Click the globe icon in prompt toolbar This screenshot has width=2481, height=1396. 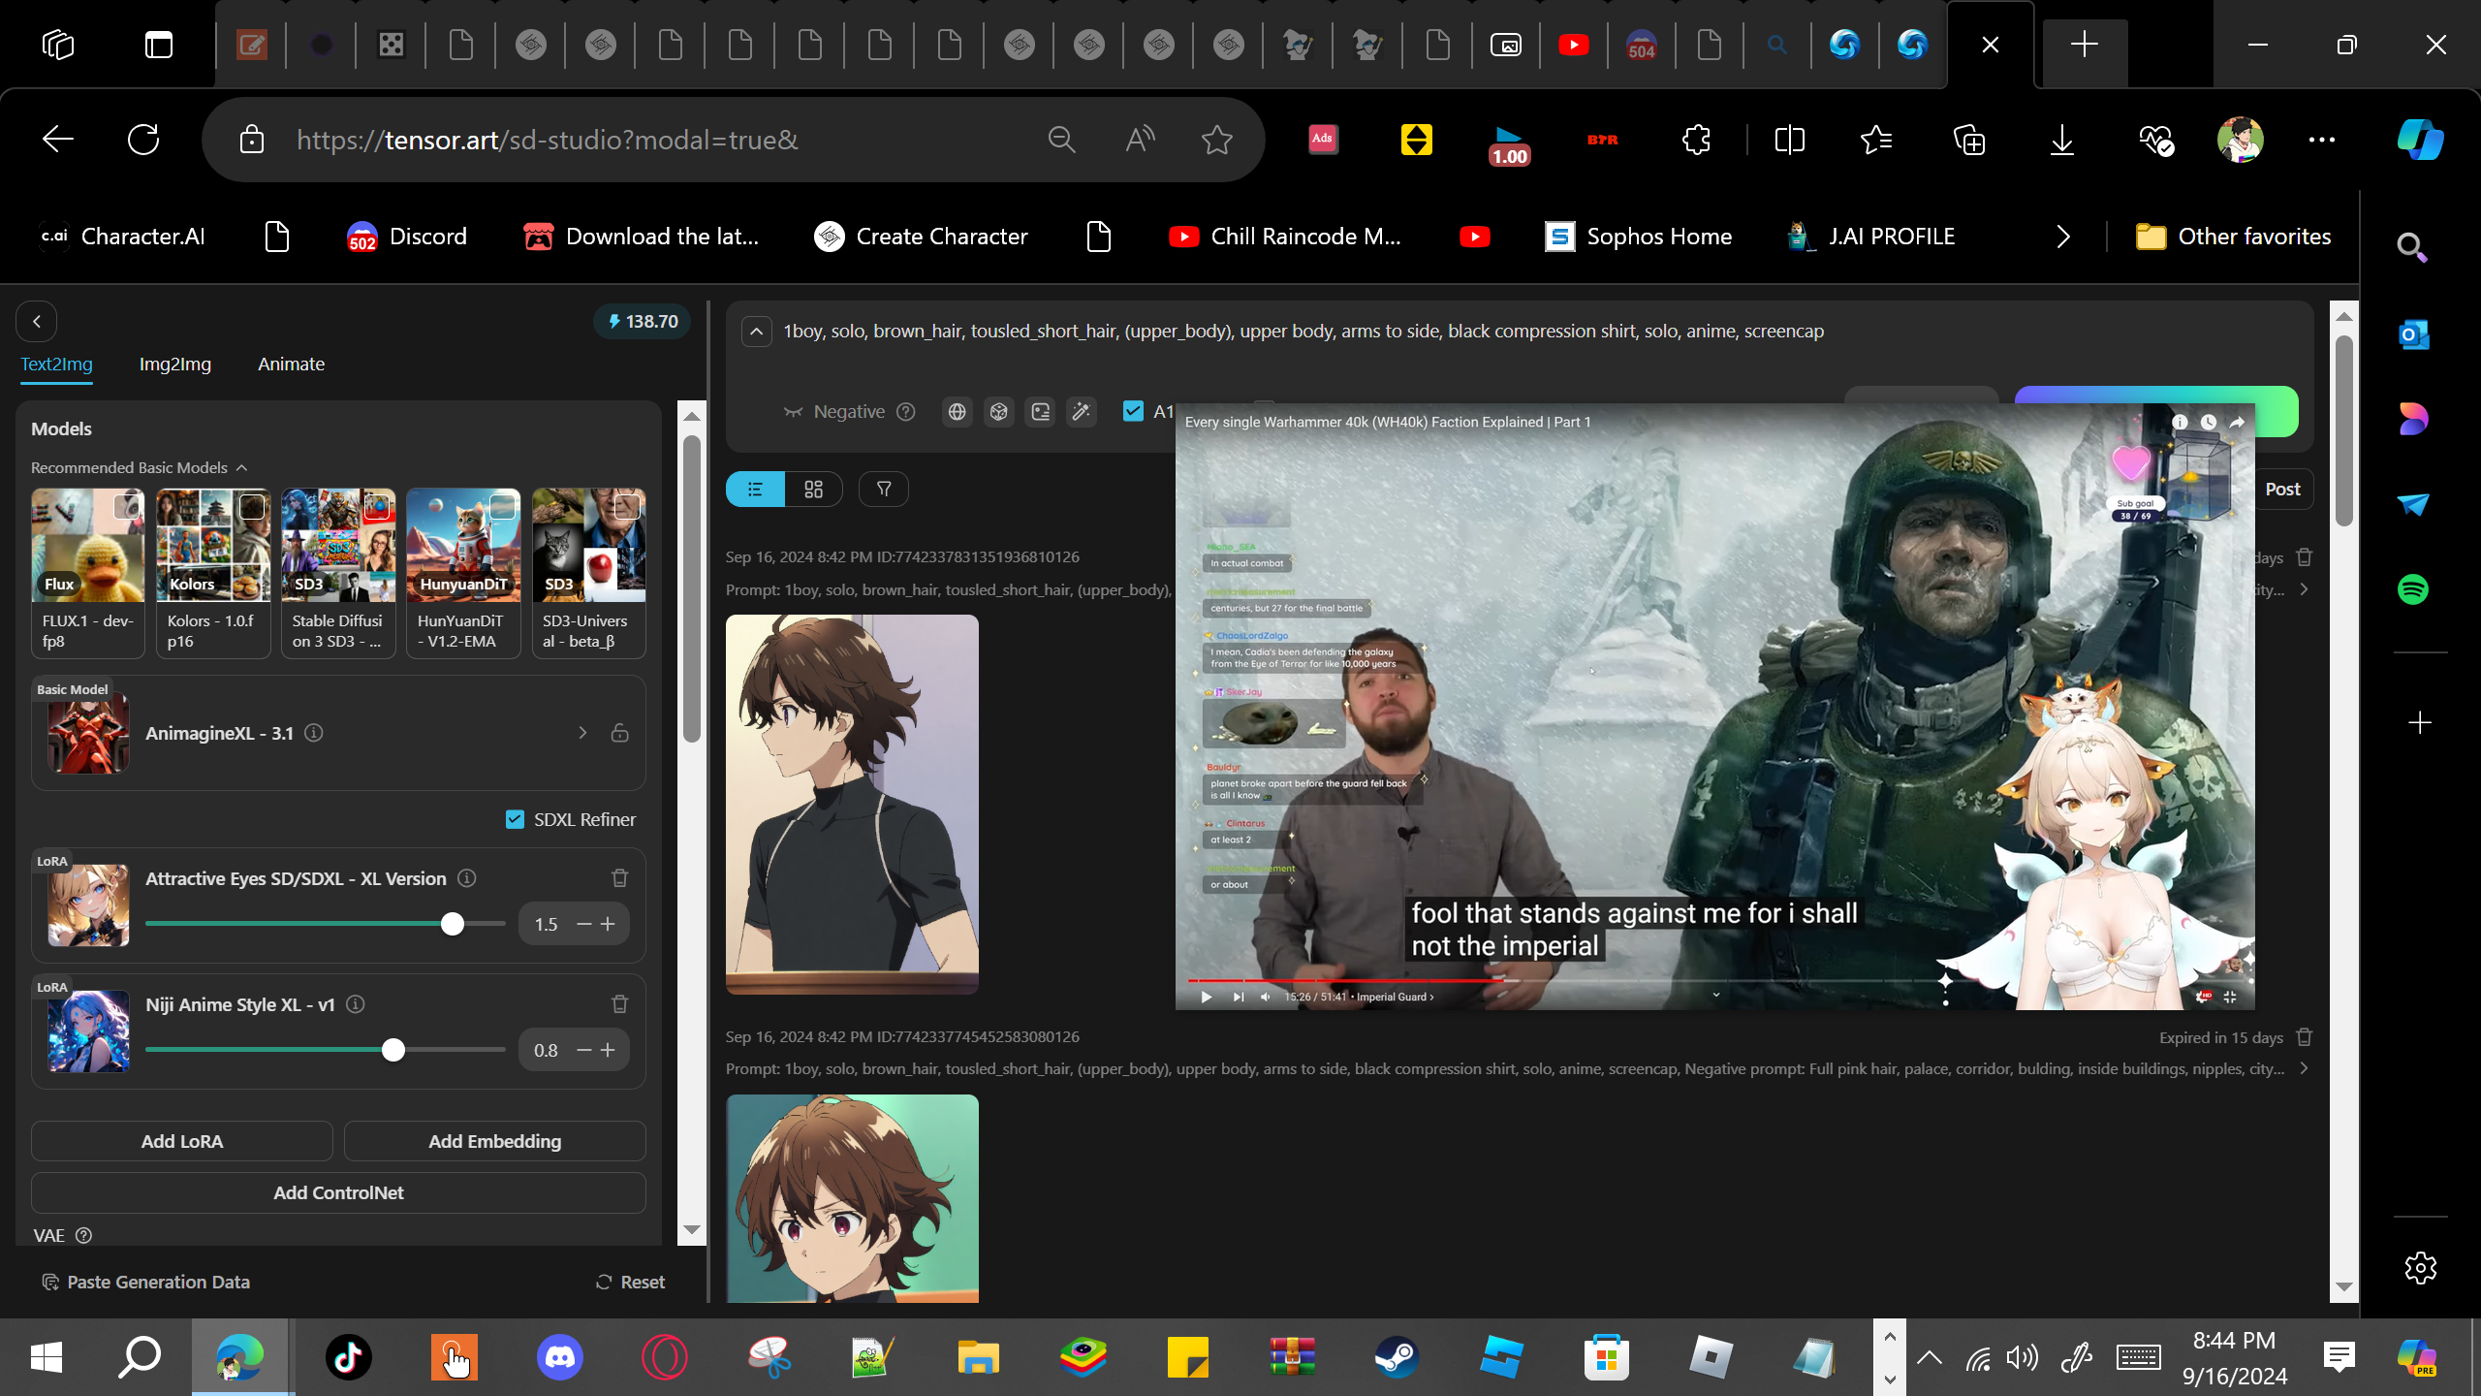point(958,412)
